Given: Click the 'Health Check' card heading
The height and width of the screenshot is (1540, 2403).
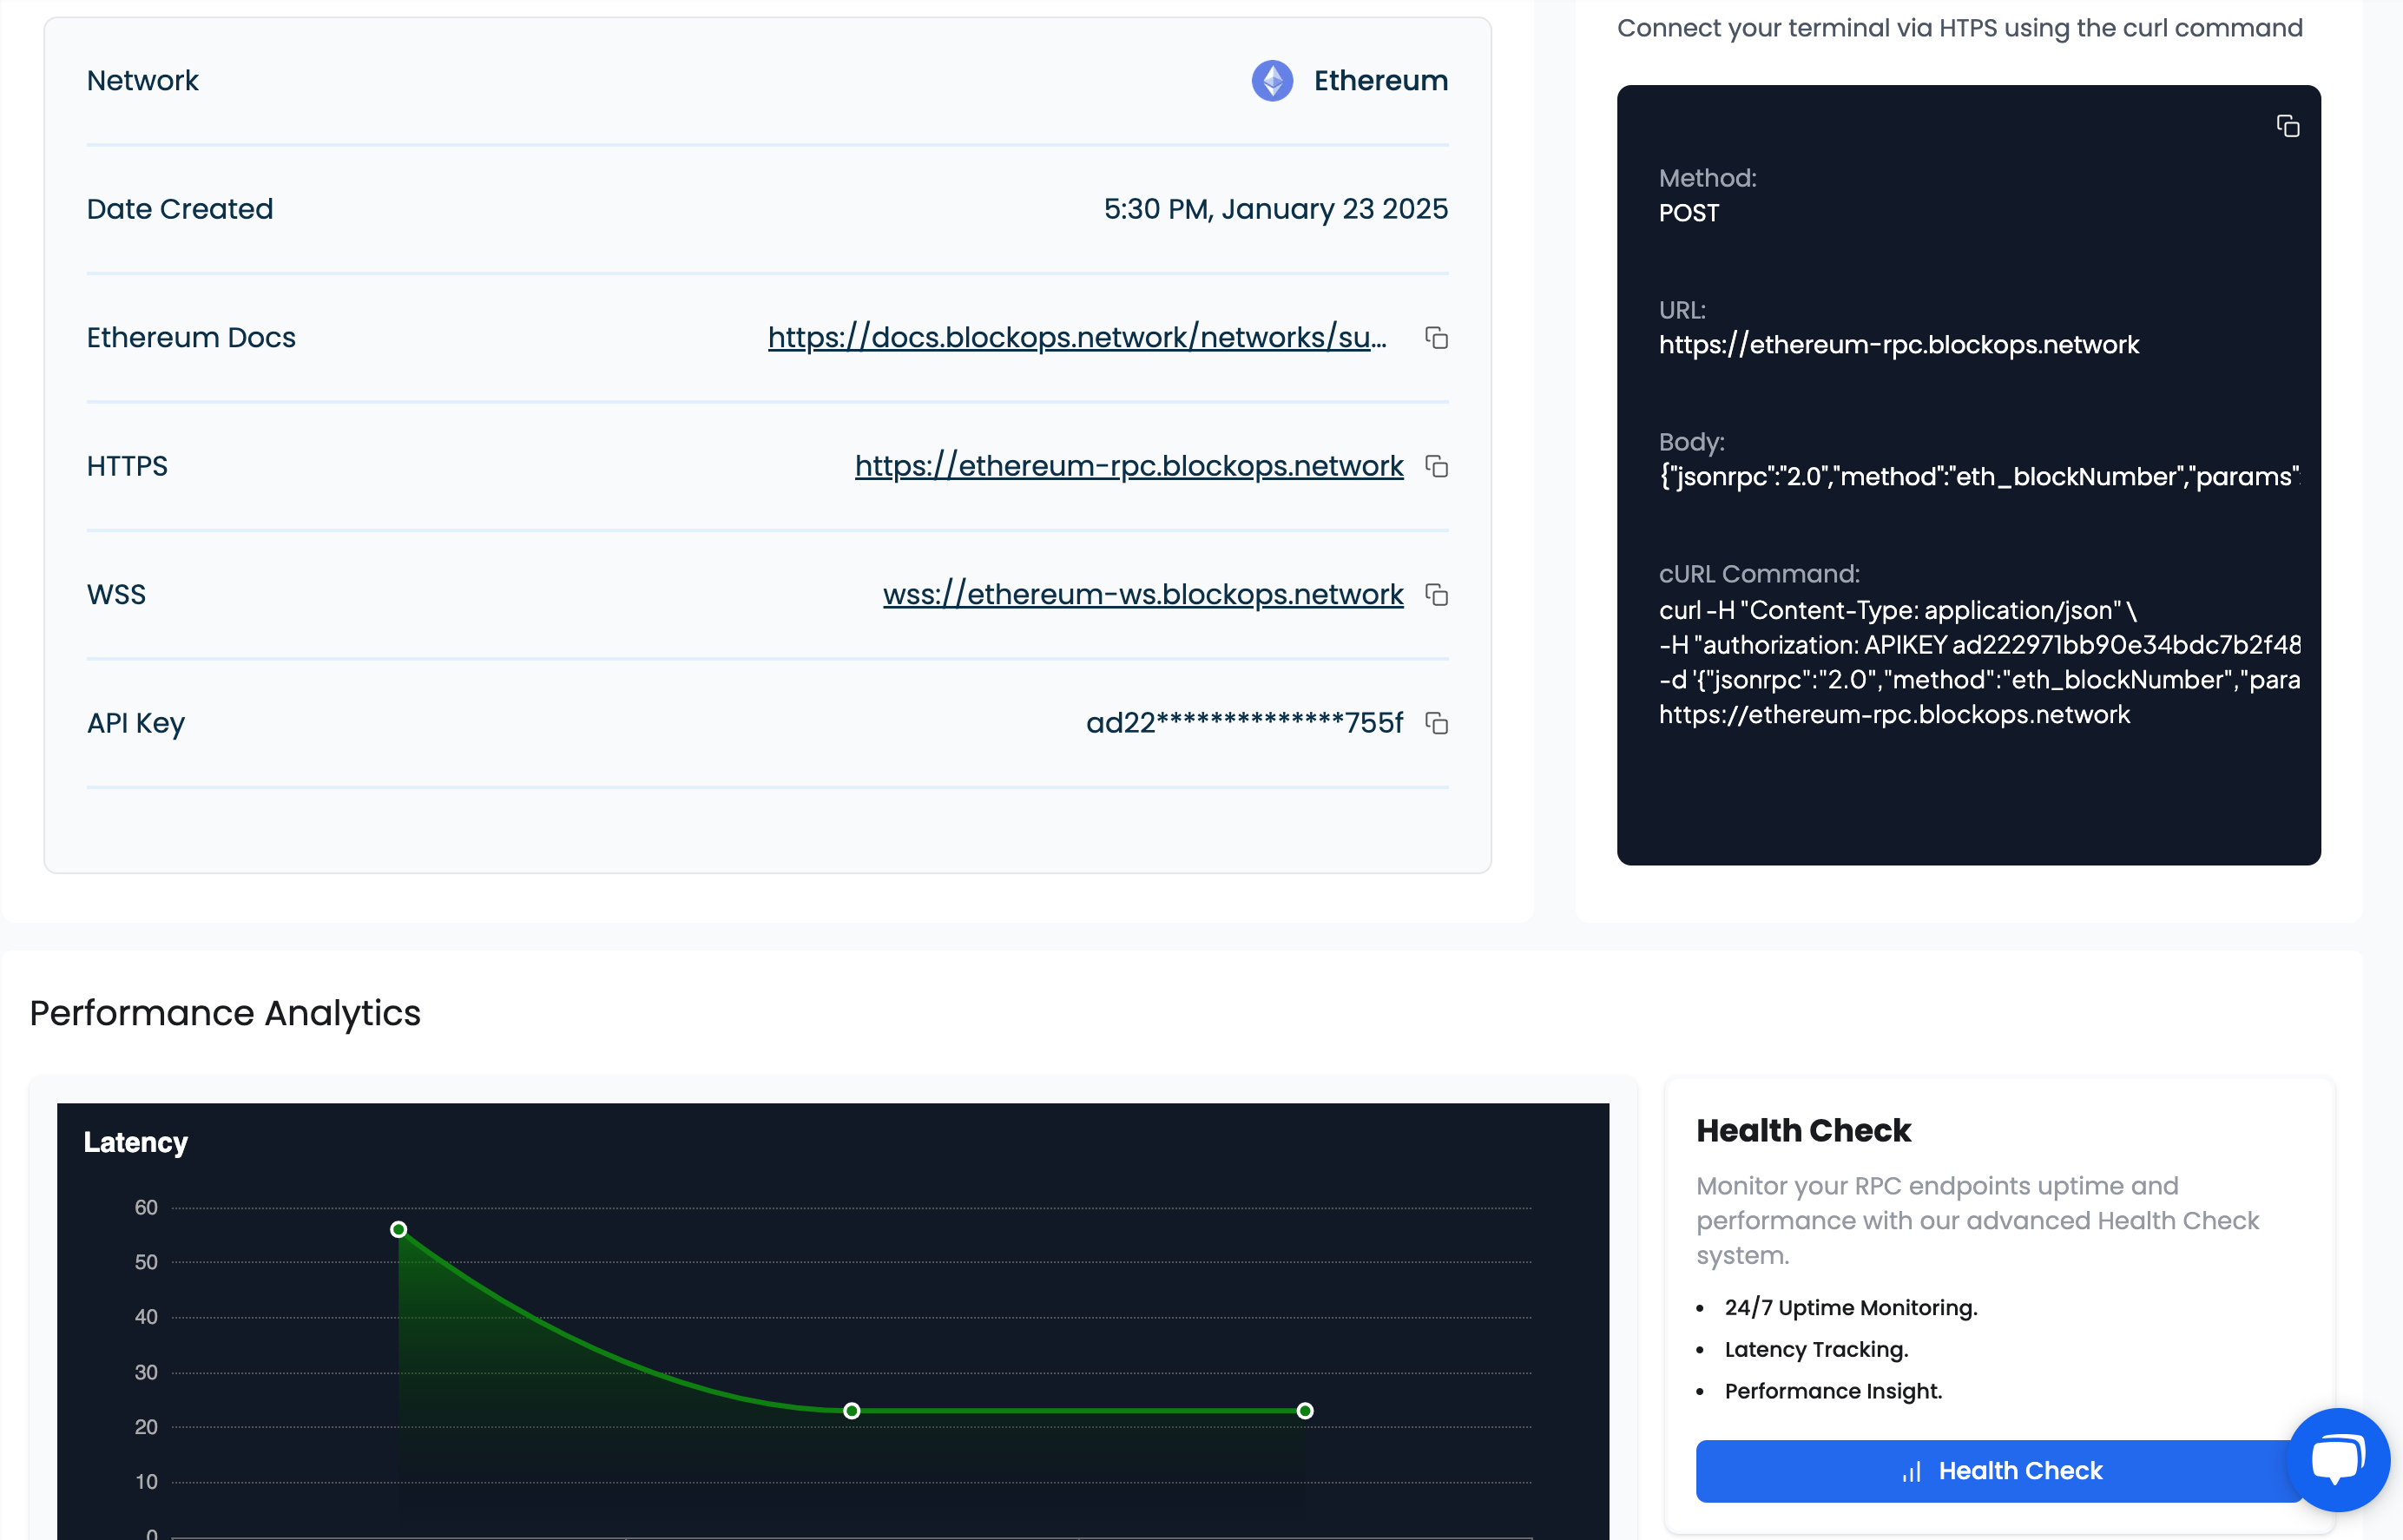Looking at the screenshot, I should (1803, 1131).
